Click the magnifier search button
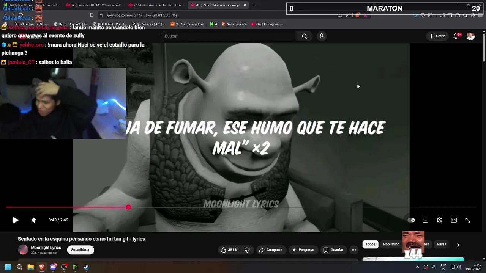The height and width of the screenshot is (273, 486). (305, 36)
